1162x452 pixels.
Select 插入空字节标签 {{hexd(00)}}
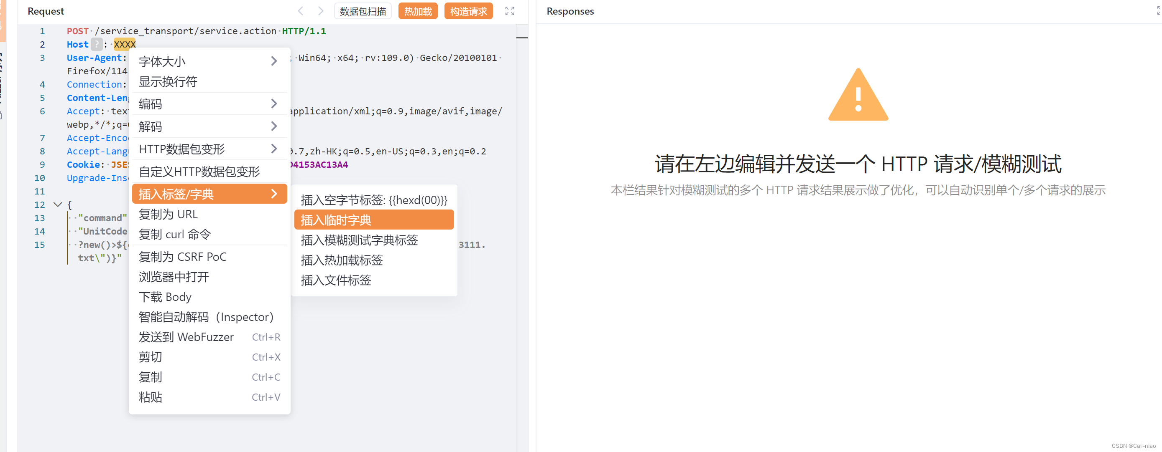pos(374,200)
